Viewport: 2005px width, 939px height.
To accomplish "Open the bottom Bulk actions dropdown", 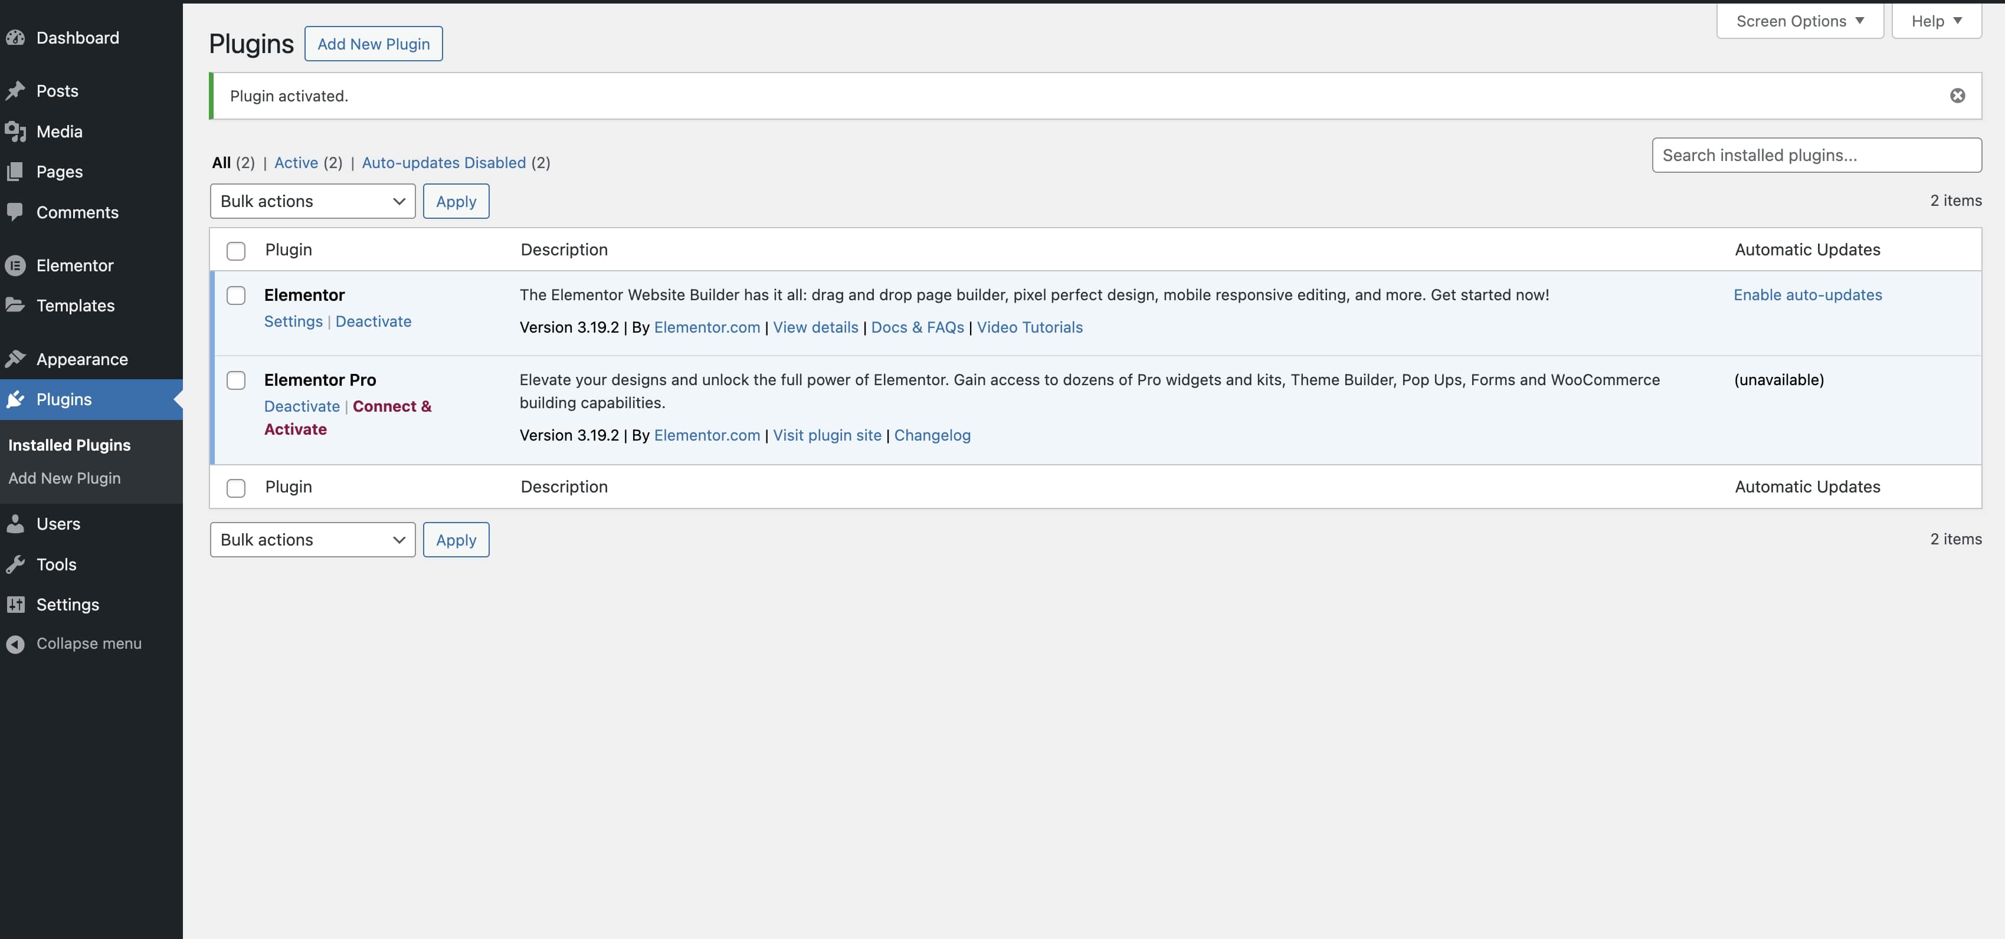I will (x=312, y=539).
